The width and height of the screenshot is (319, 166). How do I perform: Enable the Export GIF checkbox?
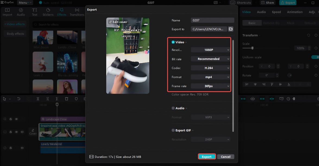pyautogui.click(x=173, y=130)
